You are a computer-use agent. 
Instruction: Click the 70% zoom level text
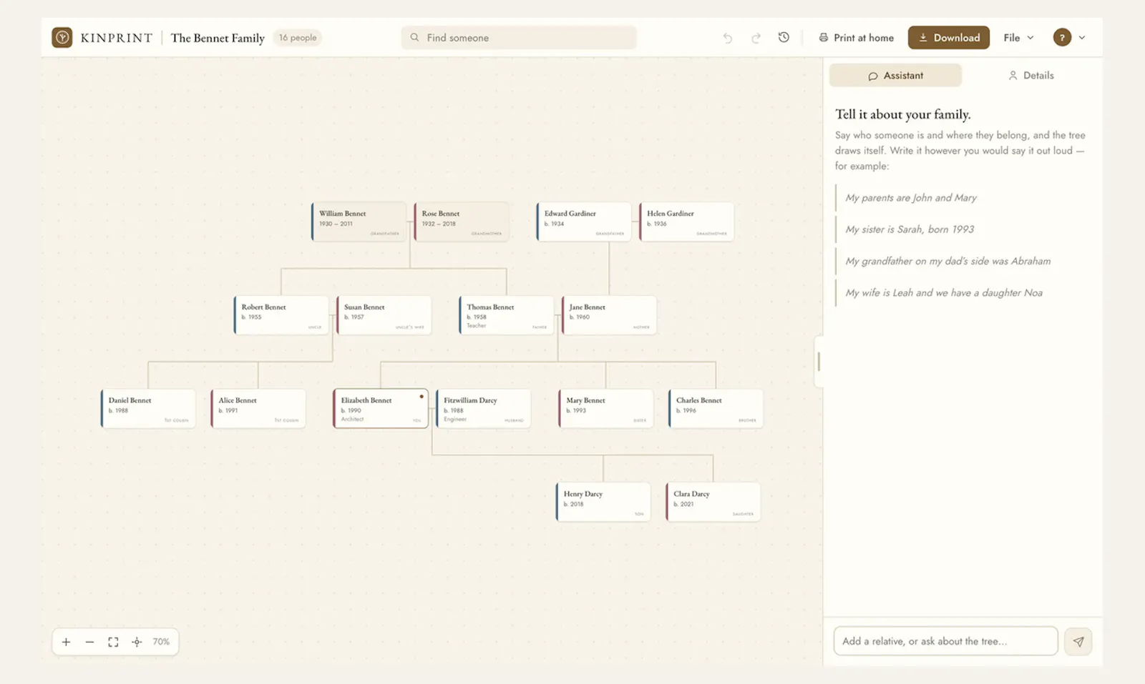[x=161, y=642]
